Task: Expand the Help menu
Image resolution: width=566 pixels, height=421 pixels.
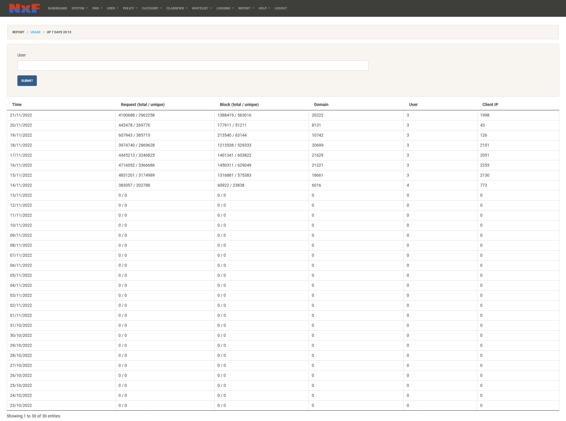Action: click(x=264, y=8)
